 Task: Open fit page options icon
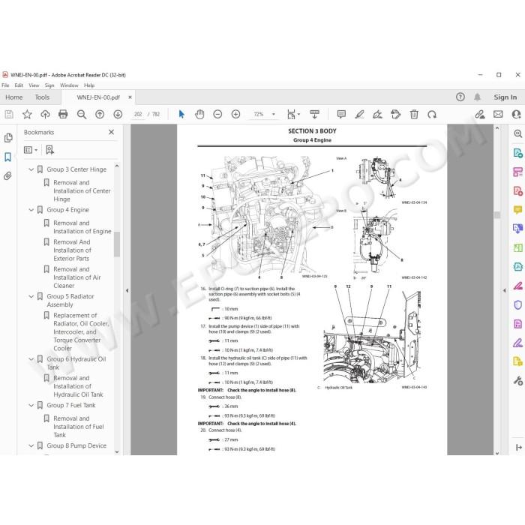click(x=293, y=115)
